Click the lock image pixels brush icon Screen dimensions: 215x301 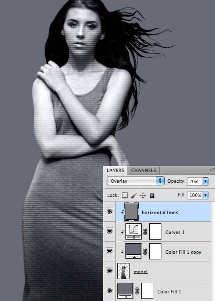[134, 195]
